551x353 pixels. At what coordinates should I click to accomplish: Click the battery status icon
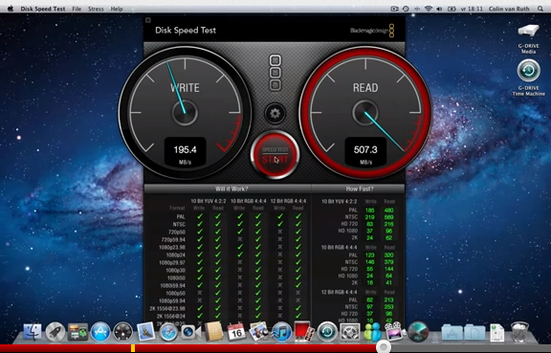click(452, 9)
